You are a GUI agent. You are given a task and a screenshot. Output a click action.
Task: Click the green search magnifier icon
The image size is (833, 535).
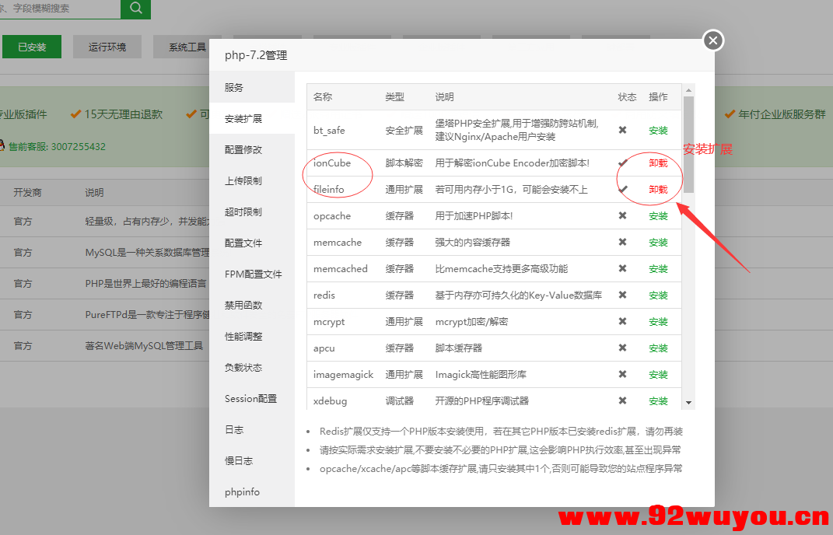click(x=135, y=9)
